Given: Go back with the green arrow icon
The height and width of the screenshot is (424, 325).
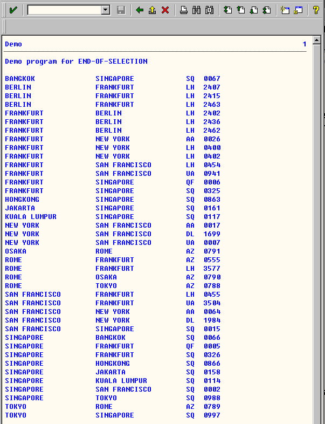Looking at the screenshot, I should coord(140,10).
